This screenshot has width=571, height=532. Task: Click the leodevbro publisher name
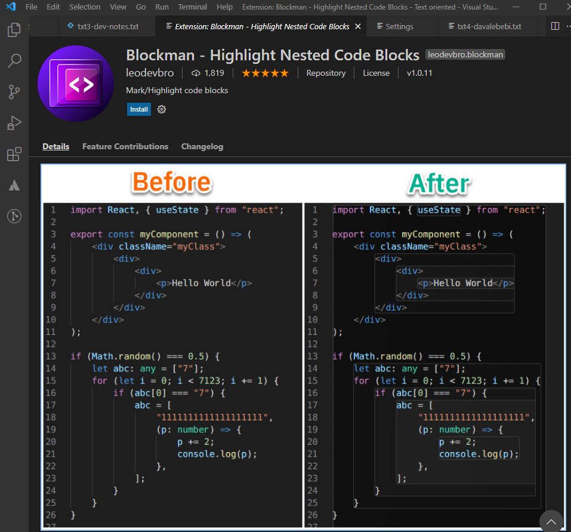tap(150, 73)
